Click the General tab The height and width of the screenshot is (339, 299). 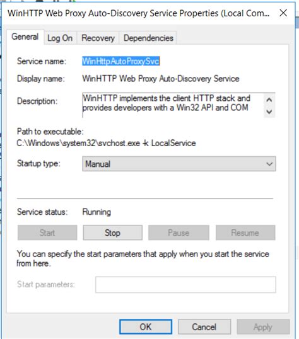coord(25,37)
